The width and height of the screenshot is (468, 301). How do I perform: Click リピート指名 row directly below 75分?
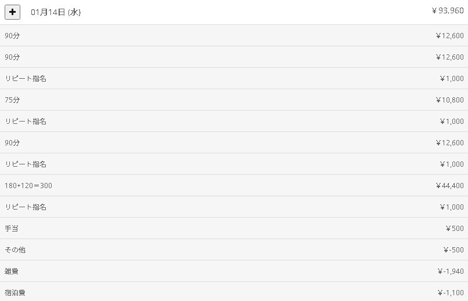tap(26, 122)
